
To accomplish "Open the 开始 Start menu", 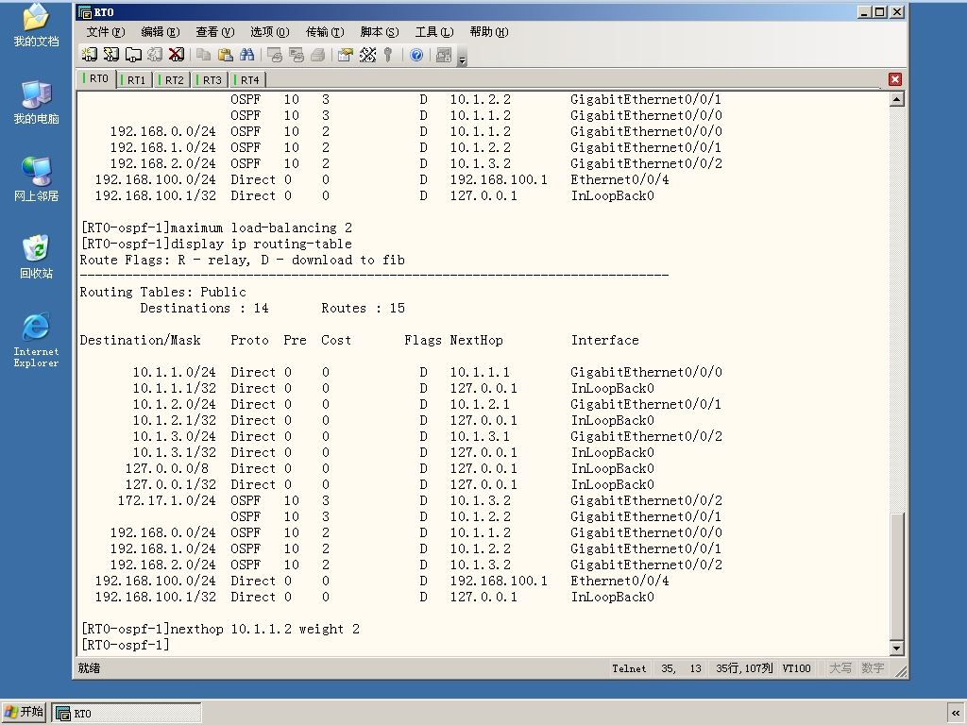I will [24, 712].
